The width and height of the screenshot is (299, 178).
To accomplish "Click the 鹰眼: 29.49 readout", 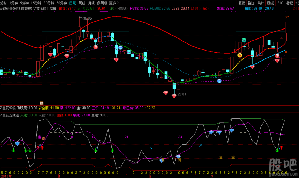I will (x=254, y=9).
